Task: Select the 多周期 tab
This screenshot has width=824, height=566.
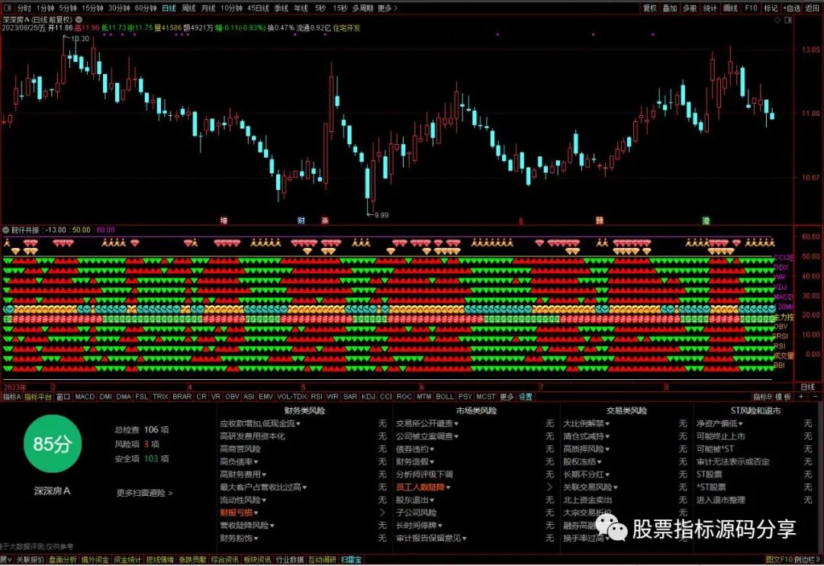Action: point(362,8)
